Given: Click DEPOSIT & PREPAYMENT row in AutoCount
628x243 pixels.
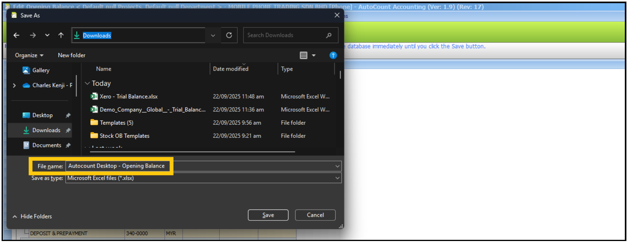Looking at the screenshot, I should 59,233.
